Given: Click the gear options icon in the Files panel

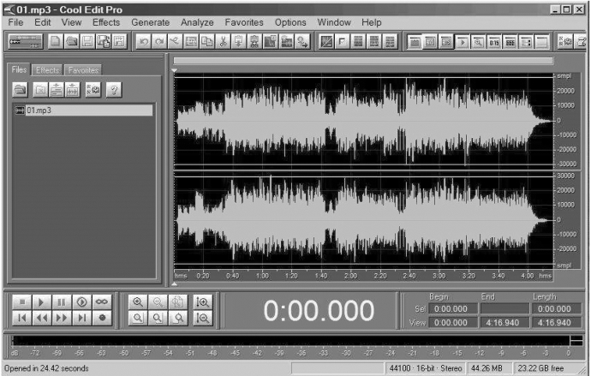Looking at the screenshot, I should 93,90.
